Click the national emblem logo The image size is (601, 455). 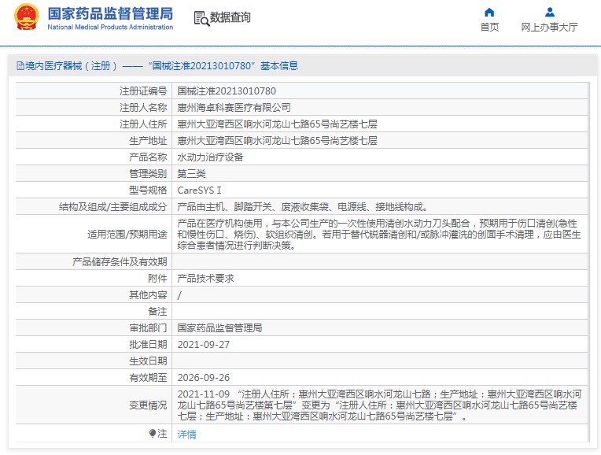click(x=27, y=17)
